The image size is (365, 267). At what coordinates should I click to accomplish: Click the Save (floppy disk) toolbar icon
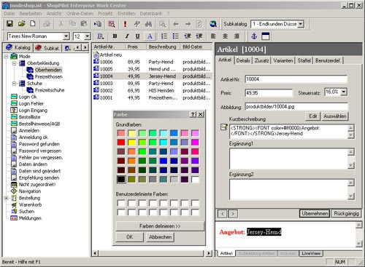9,24
